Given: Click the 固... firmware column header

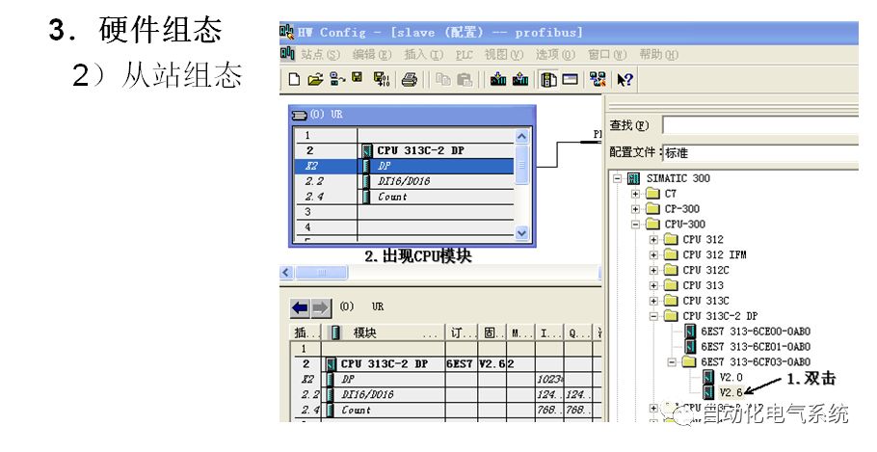Looking at the screenshot, I should click(492, 332).
